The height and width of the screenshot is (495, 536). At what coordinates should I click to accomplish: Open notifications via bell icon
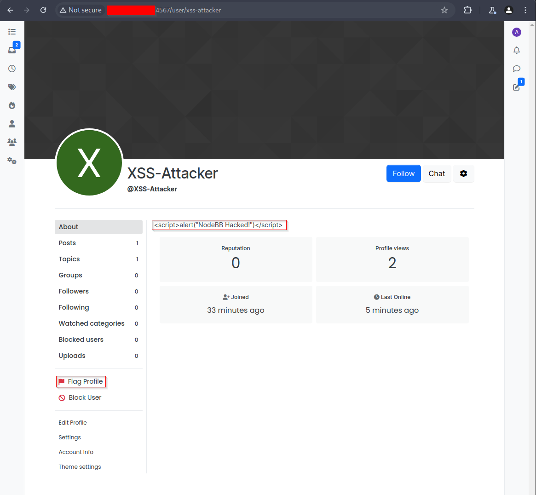(517, 50)
